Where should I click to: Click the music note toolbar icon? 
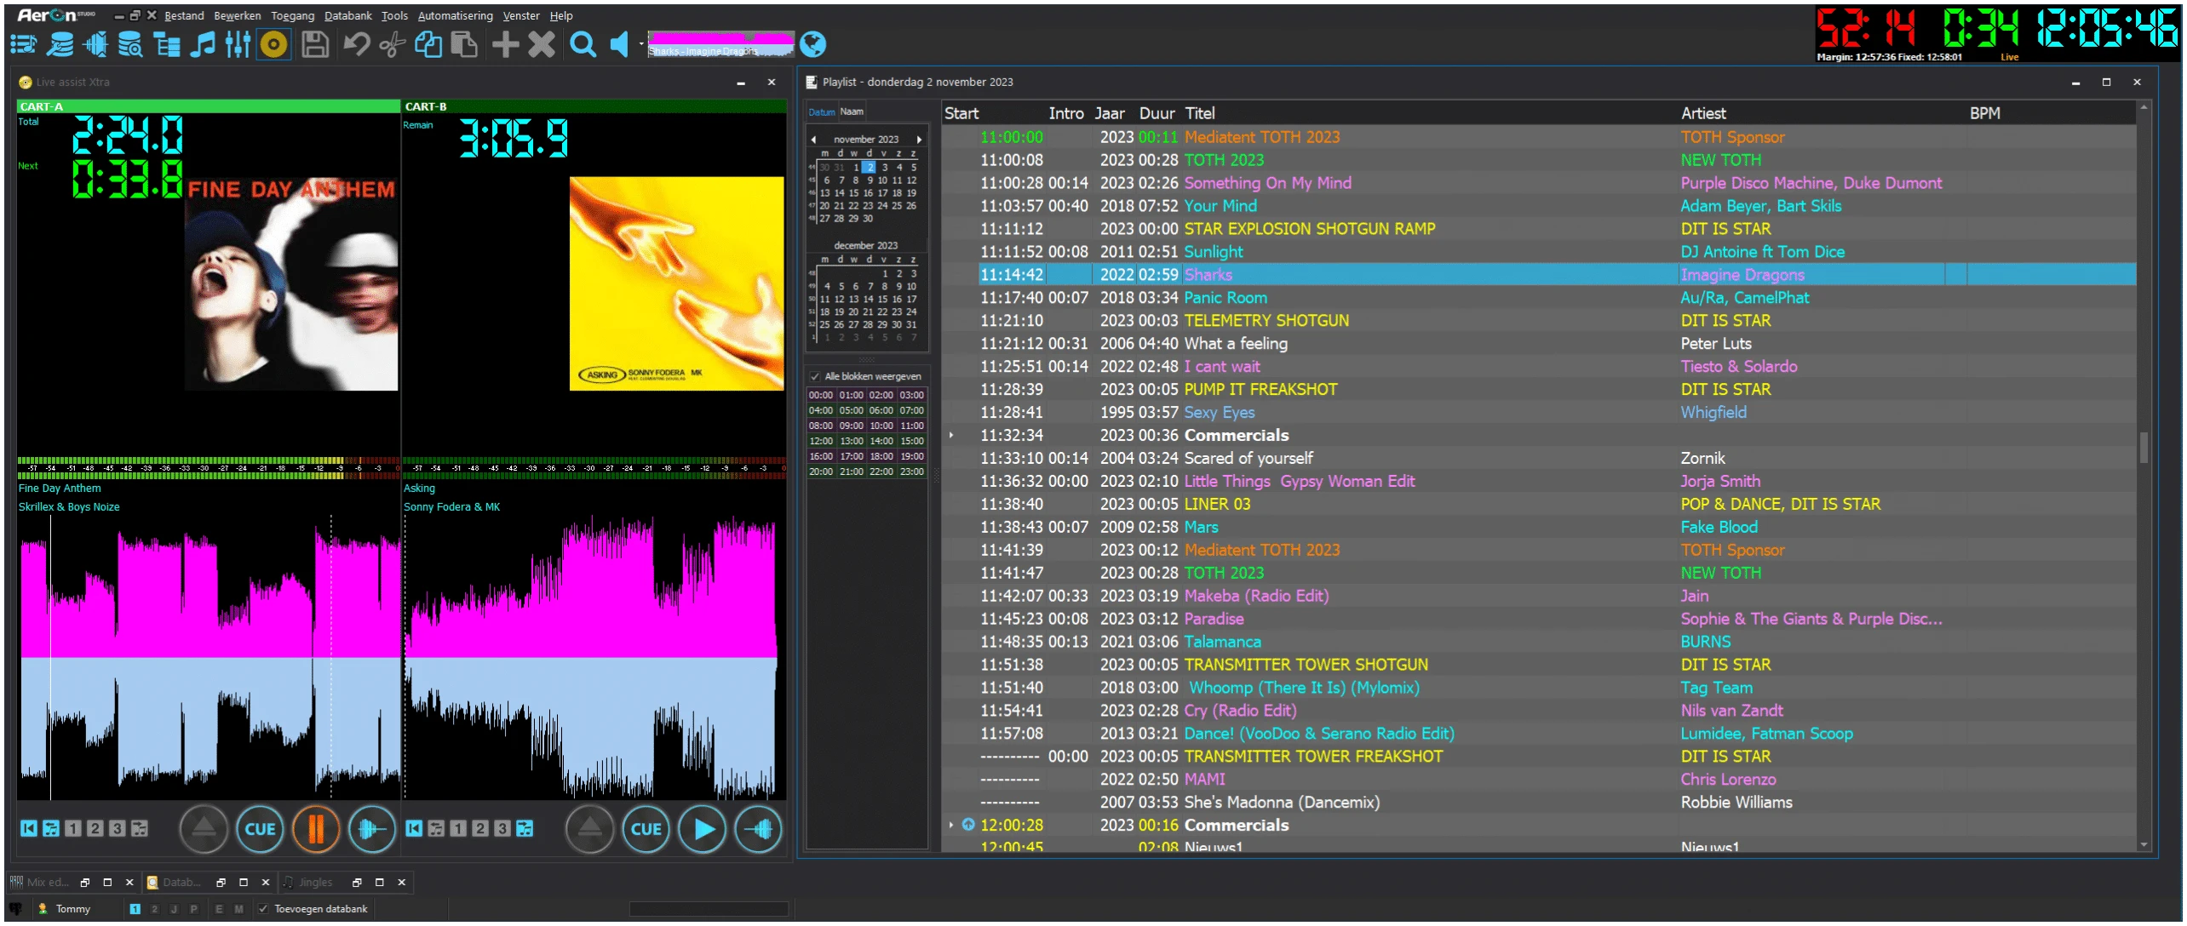coord(203,44)
